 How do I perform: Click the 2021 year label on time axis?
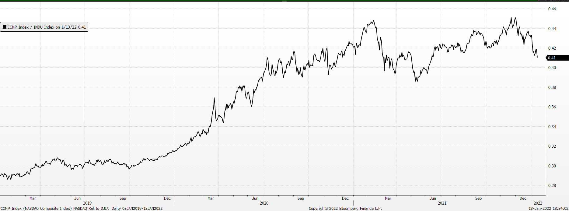coord(442,203)
